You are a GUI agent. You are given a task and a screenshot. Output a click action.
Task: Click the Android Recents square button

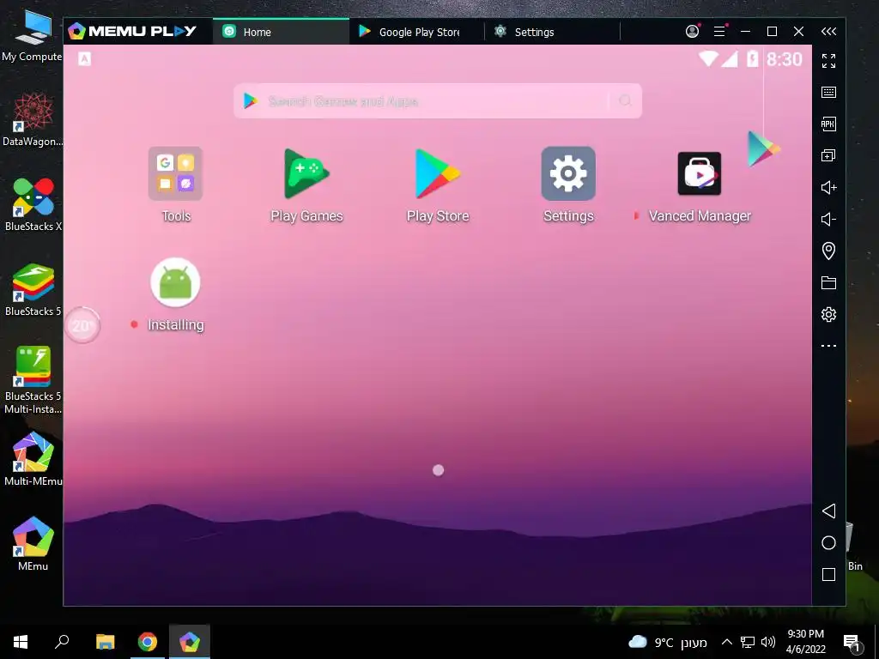coord(828,574)
